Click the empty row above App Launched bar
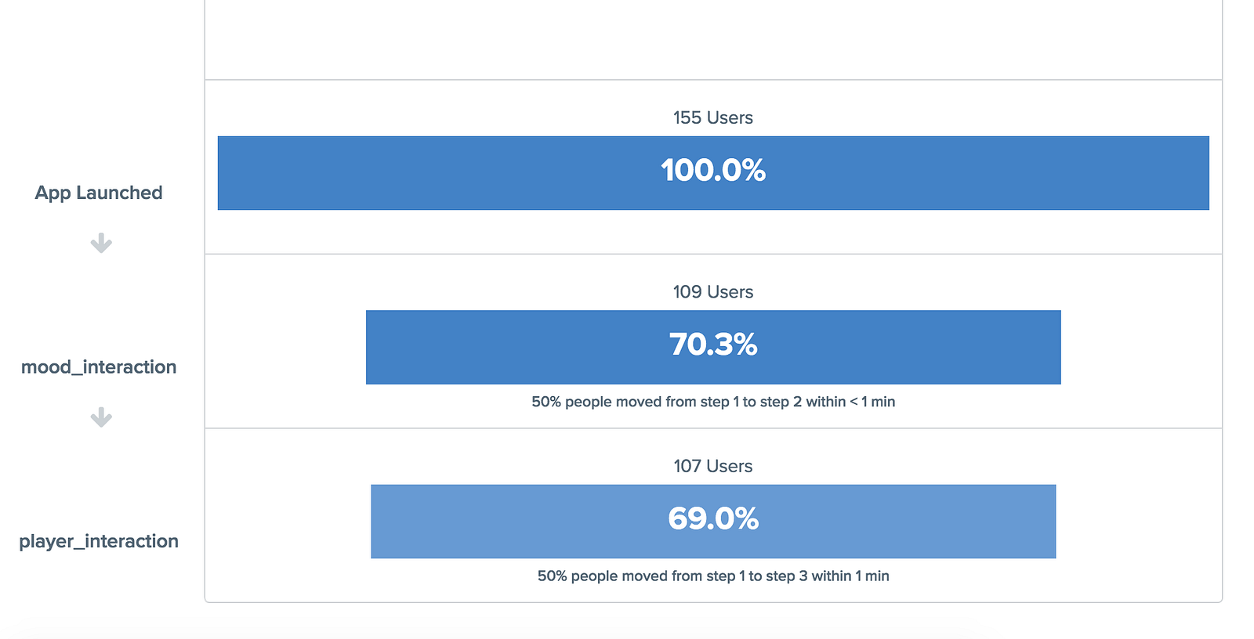This screenshot has height=639, width=1254. point(712,39)
